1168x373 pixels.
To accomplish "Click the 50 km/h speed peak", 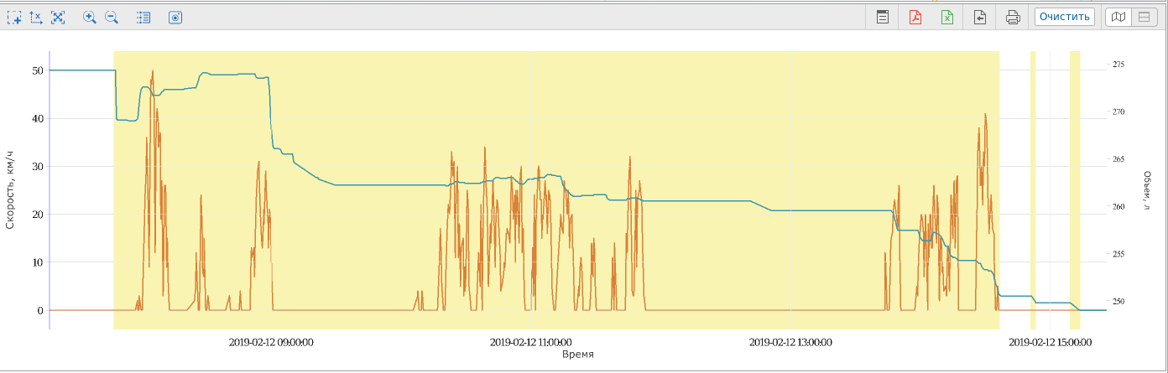I will [153, 72].
